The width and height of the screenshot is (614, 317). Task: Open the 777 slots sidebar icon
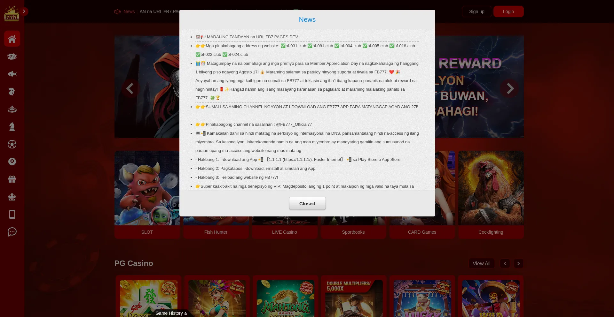pos(12,57)
